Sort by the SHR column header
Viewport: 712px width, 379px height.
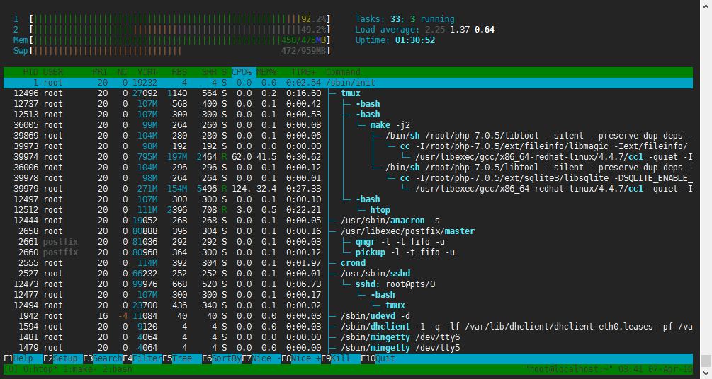click(209, 72)
